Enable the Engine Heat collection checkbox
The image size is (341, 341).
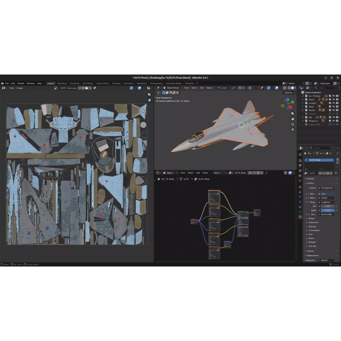(330, 124)
